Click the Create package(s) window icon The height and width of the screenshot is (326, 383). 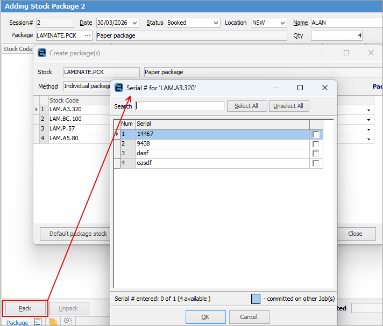point(42,53)
